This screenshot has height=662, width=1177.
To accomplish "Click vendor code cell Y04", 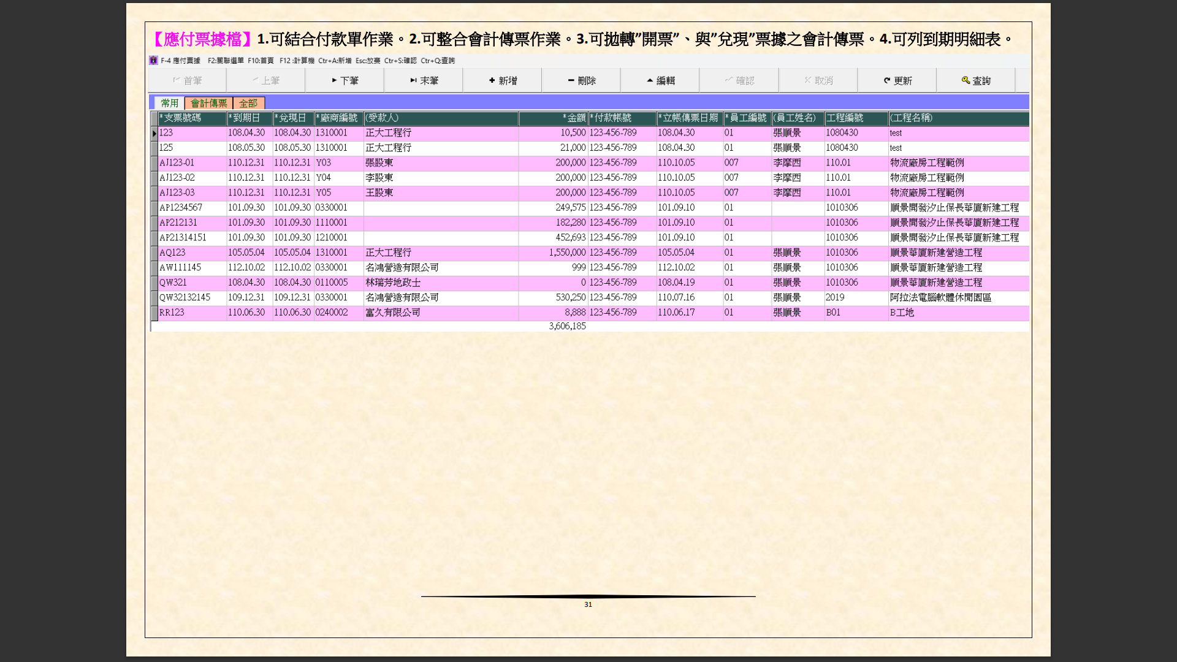I will 338,178.
